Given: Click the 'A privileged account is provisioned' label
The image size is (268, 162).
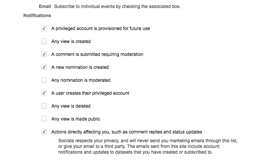Looking at the screenshot, I should click(100, 29).
